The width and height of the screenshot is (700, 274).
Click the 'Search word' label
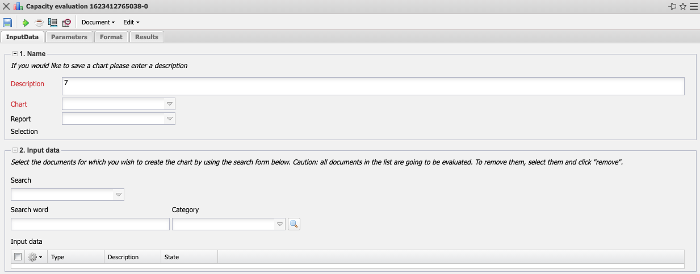[x=30, y=210]
